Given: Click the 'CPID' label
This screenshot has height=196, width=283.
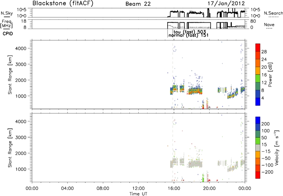Looking at the screenshot, I should tap(8, 34).
